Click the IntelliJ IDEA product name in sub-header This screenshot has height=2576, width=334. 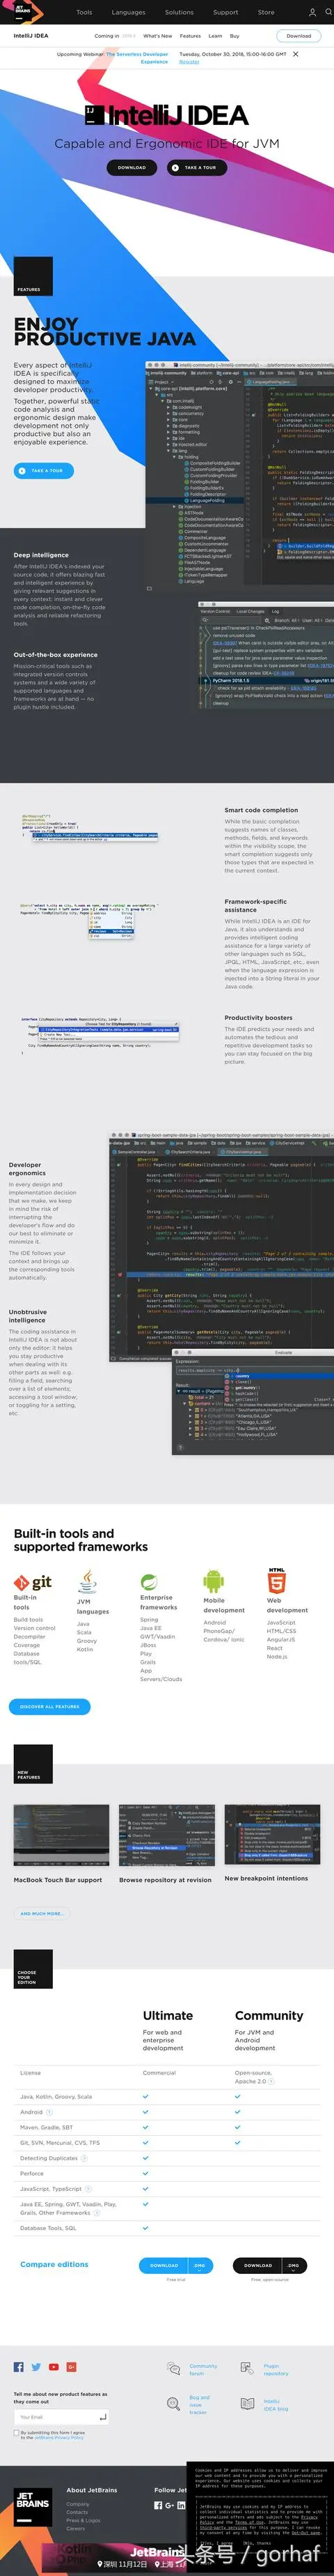tap(31, 36)
